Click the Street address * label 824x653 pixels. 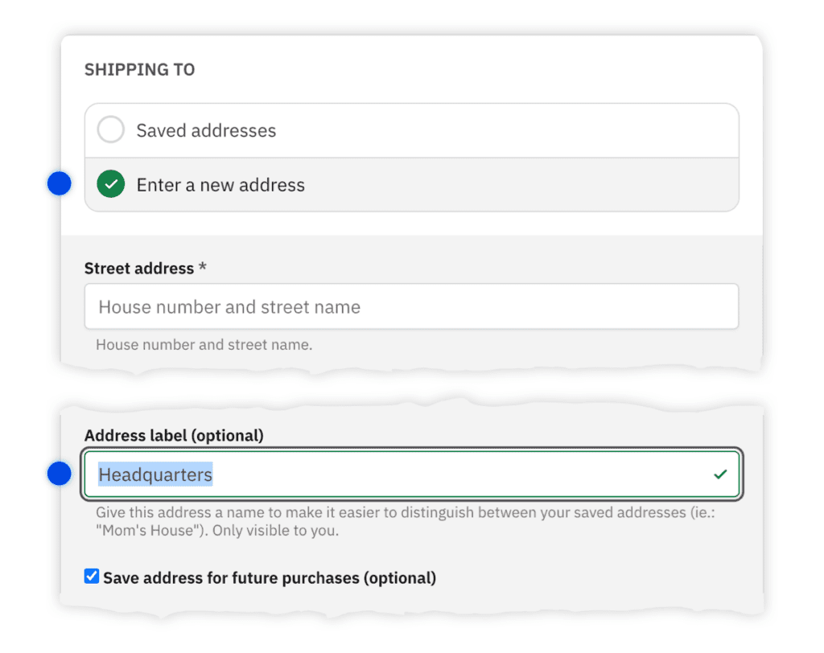pos(146,269)
